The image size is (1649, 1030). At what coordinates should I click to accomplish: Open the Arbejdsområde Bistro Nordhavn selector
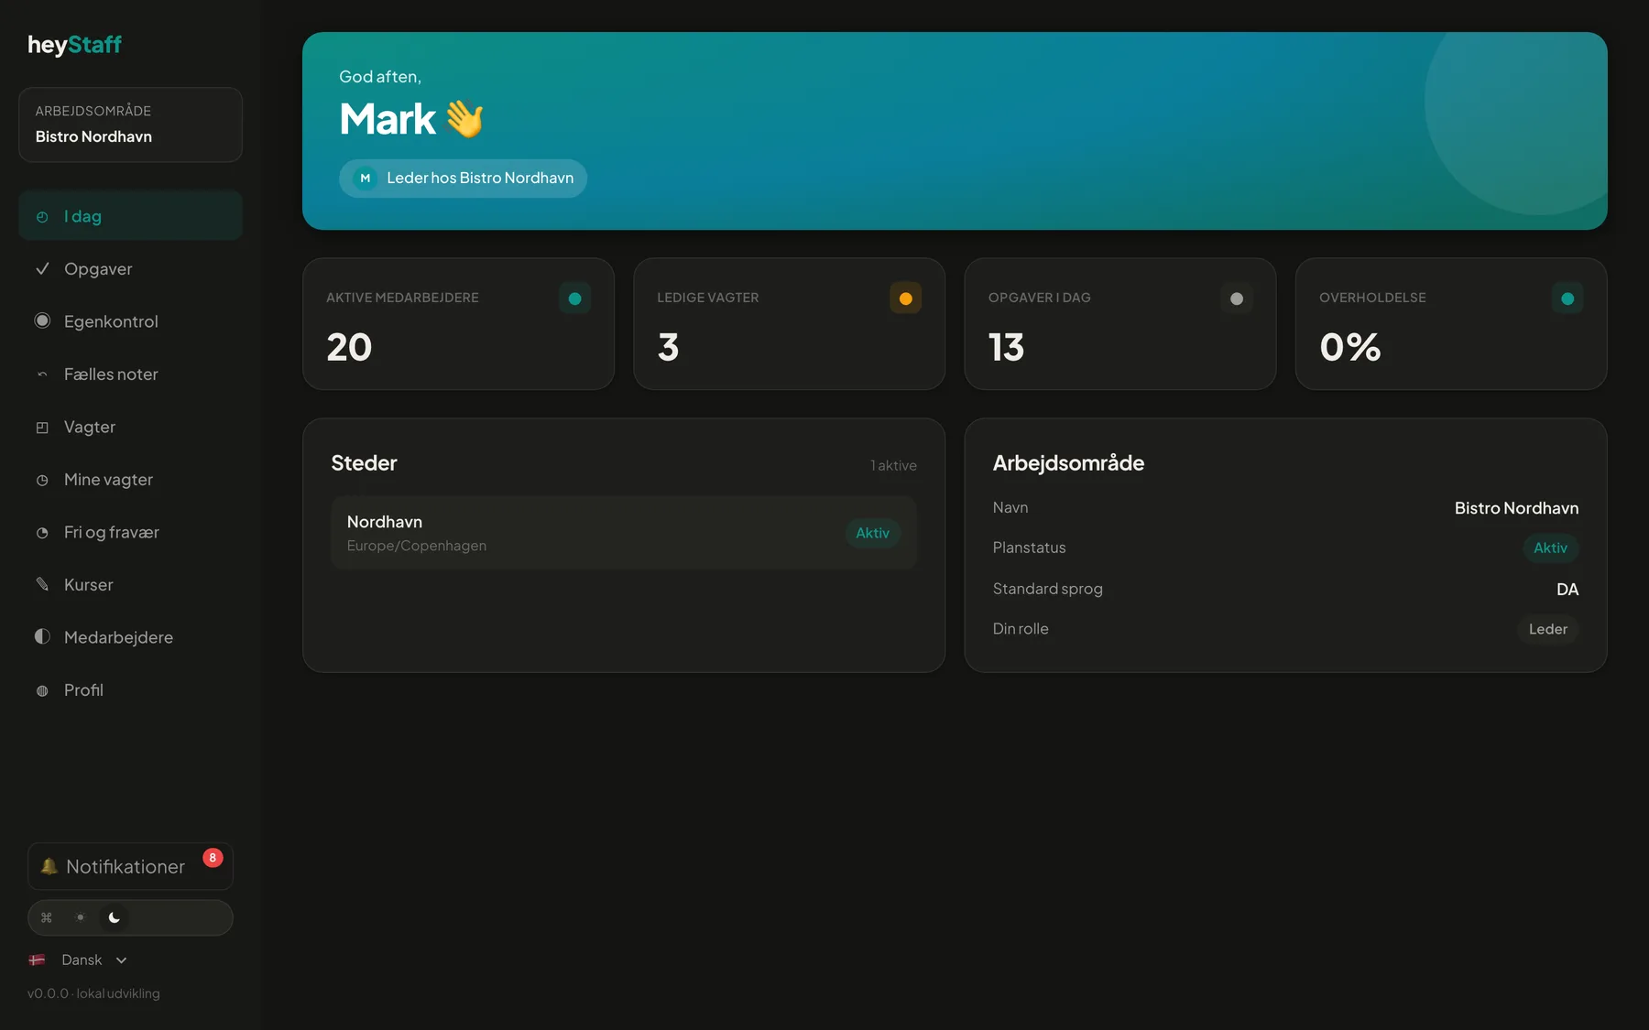click(x=130, y=125)
